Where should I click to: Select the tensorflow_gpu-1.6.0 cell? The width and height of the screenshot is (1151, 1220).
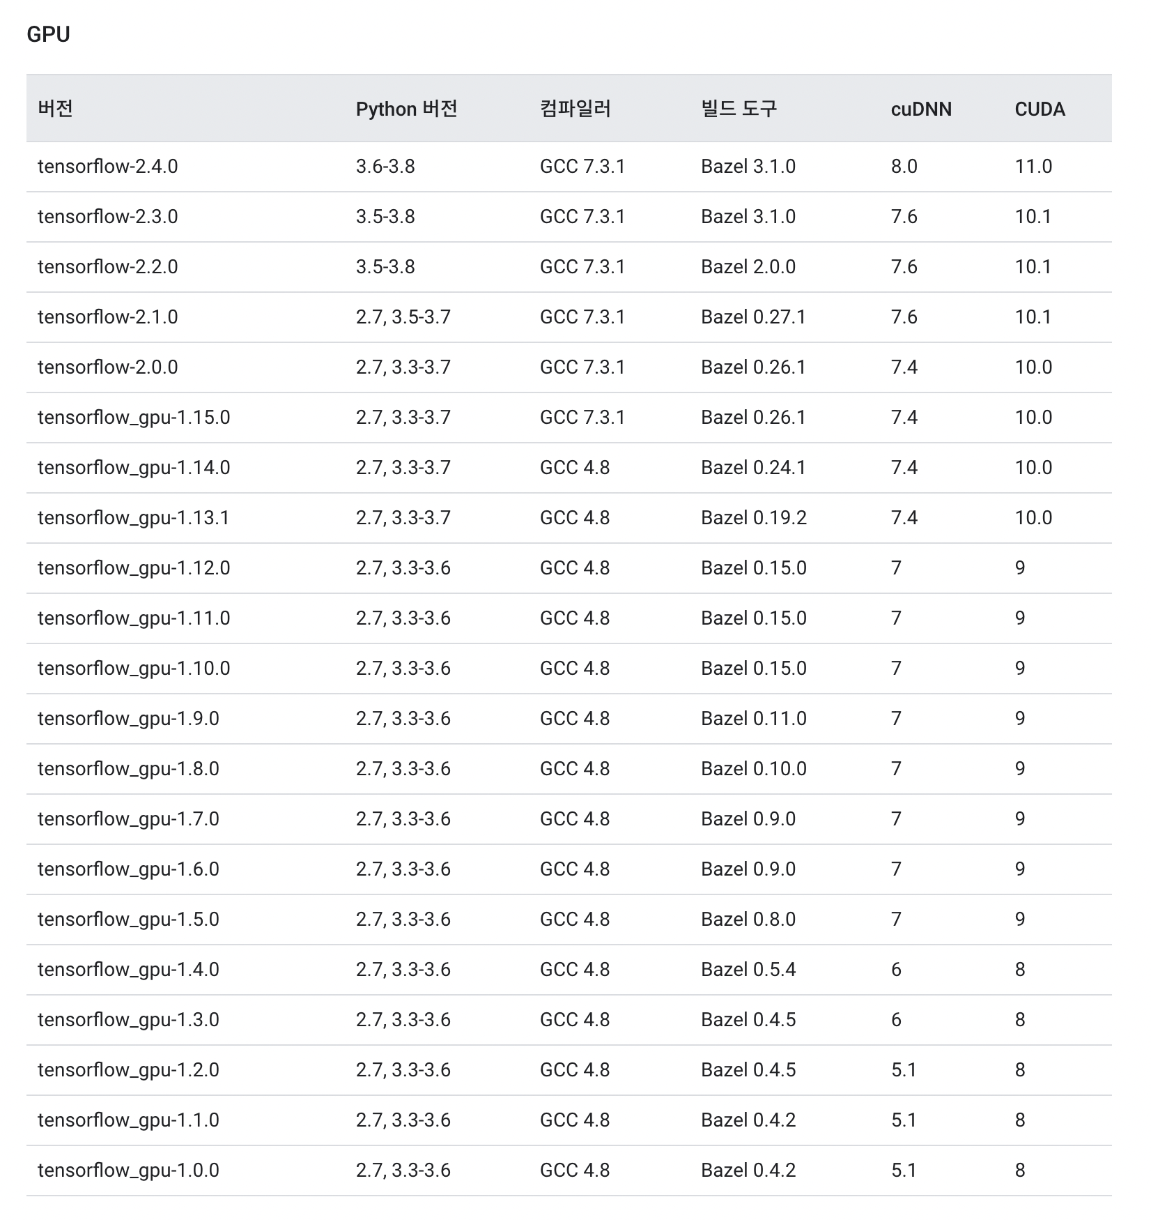(x=128, y=869)
